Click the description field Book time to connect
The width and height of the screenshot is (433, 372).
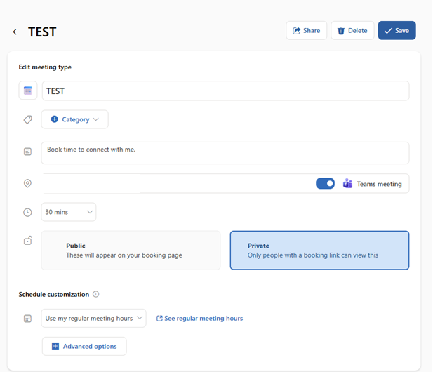[225, 153]
